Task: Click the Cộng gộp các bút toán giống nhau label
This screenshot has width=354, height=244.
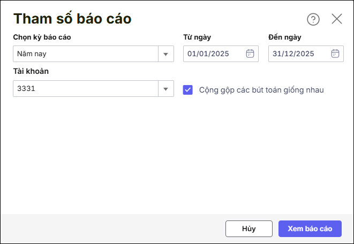Action: point(261,90)
